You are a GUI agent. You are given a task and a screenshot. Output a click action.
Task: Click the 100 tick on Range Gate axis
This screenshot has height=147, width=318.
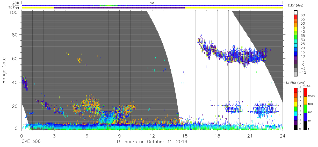pos(13,12)
